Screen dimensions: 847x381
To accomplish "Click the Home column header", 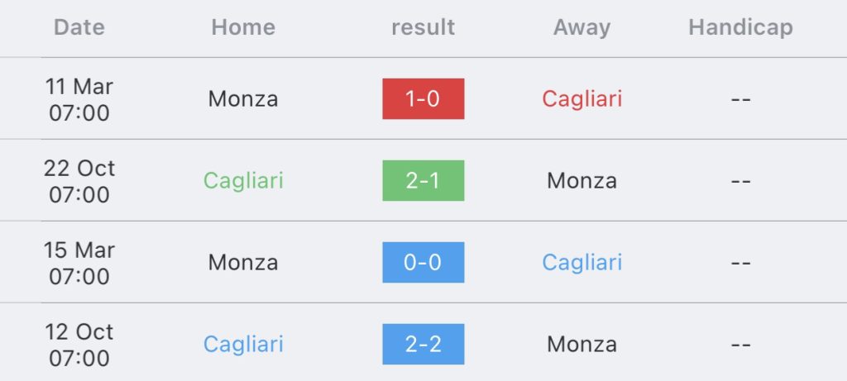I will pos(243,27).
